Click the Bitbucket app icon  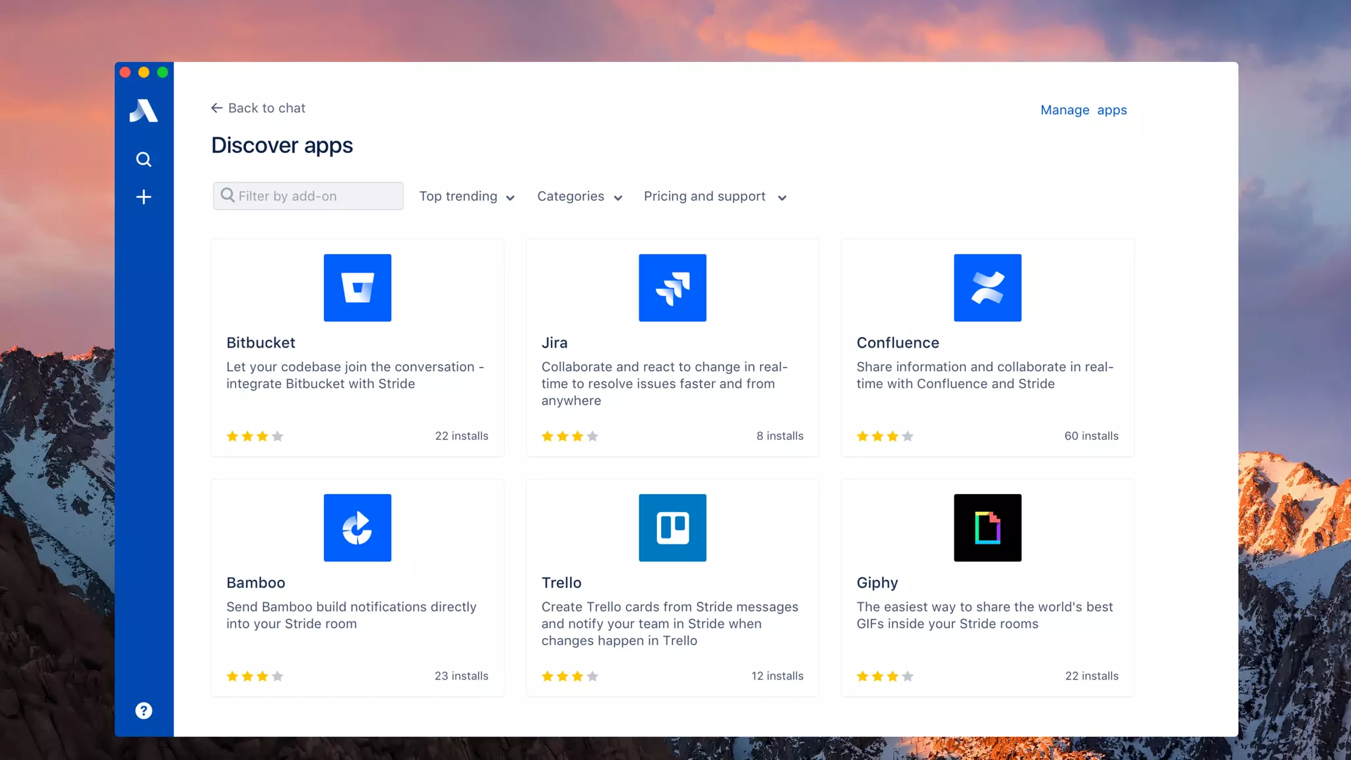(x=358, y=288)
